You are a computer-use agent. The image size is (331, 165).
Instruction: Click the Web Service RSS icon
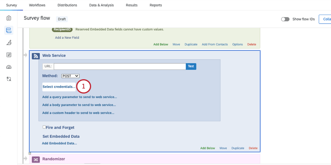point(36,56)
